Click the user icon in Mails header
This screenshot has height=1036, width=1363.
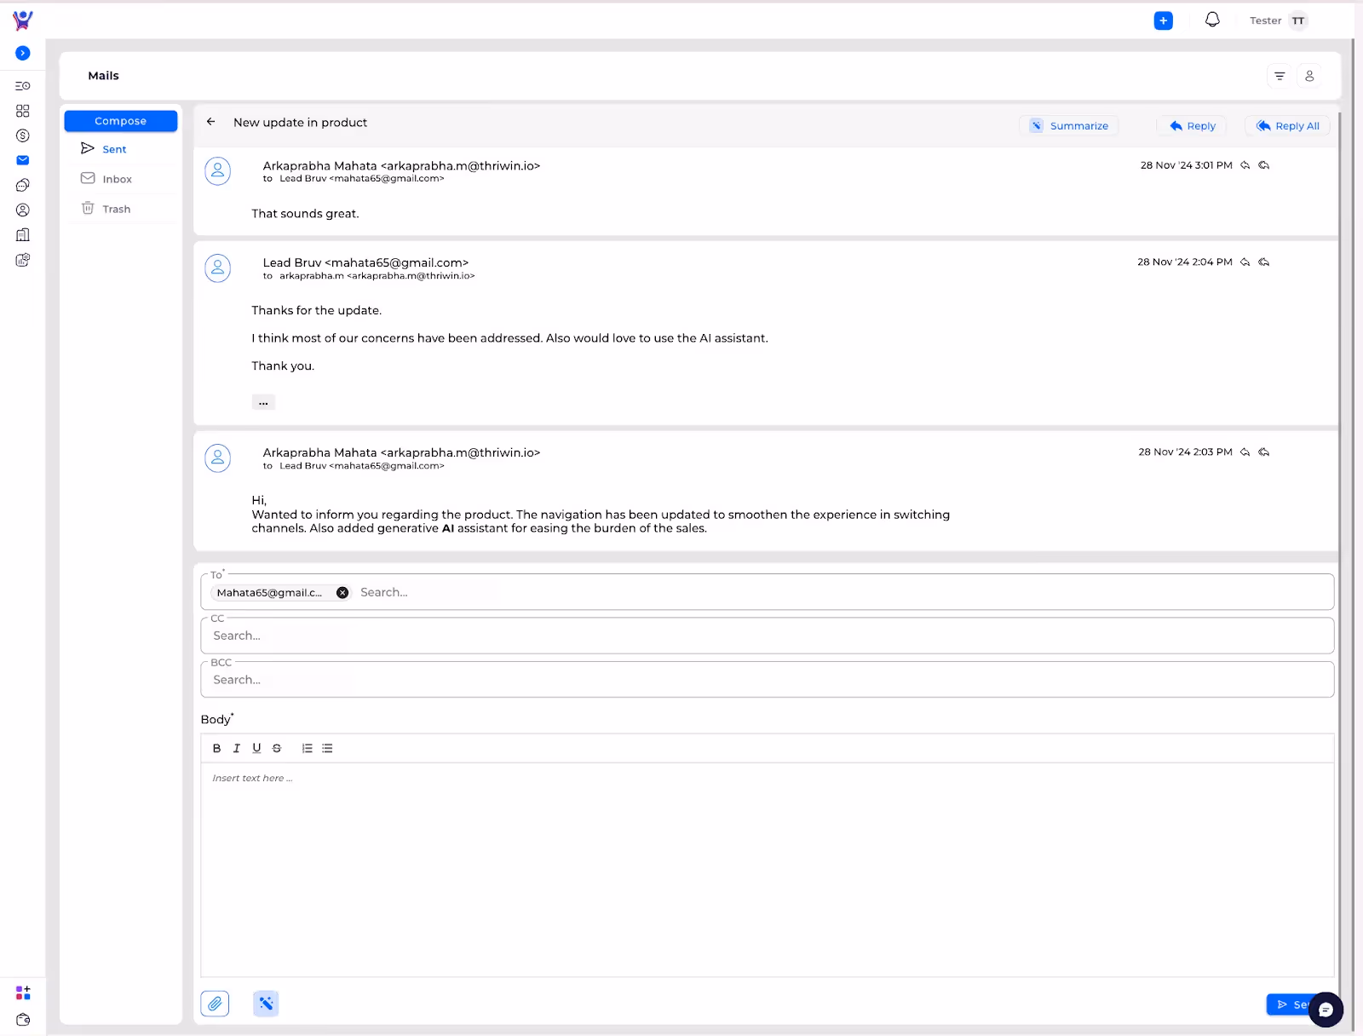(1310, 76)
